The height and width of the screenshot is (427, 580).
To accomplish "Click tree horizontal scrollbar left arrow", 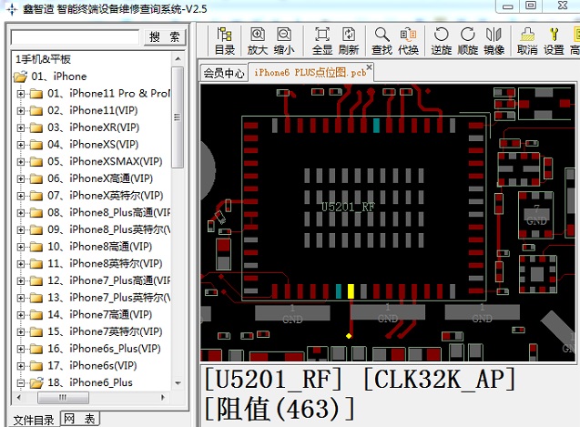I will (x=19, y=398).
